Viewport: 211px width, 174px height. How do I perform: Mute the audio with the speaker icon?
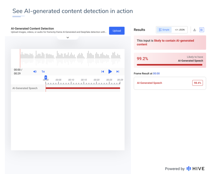point(35,72)
